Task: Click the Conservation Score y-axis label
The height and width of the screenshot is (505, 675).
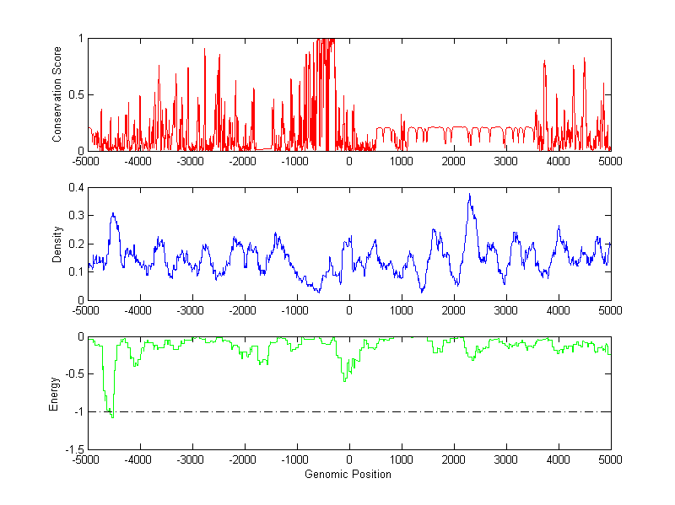Action: tap(57, 94)
